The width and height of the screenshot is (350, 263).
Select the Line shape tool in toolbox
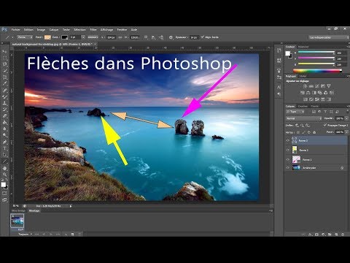point(4,161)
